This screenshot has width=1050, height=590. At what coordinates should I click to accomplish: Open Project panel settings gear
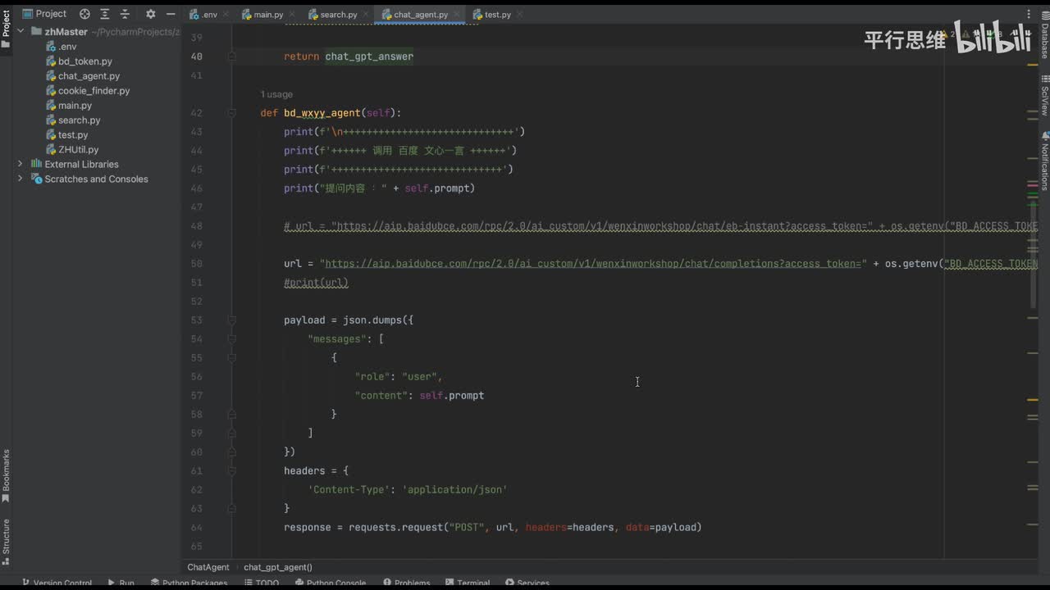150,14
